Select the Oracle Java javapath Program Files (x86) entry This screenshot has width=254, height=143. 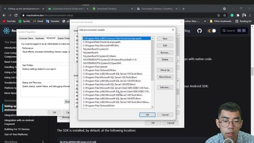(116, 39)
